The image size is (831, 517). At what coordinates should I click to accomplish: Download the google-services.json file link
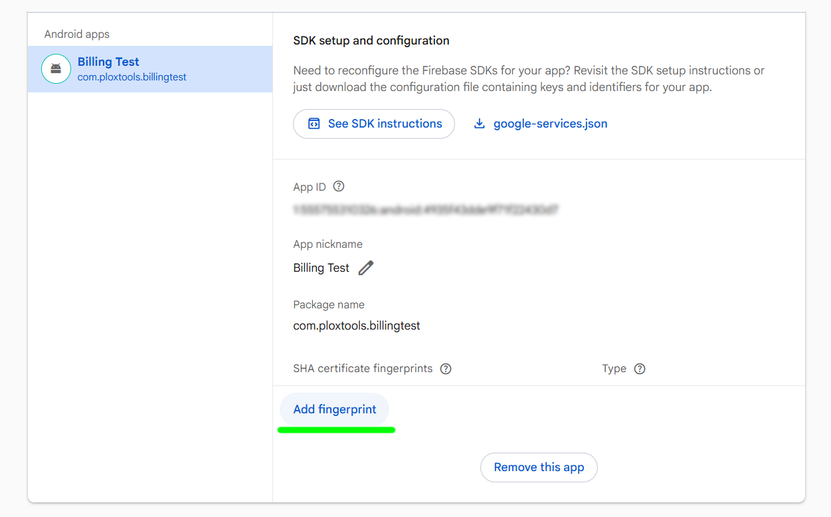pyautogui.click(x=550, y=124)
